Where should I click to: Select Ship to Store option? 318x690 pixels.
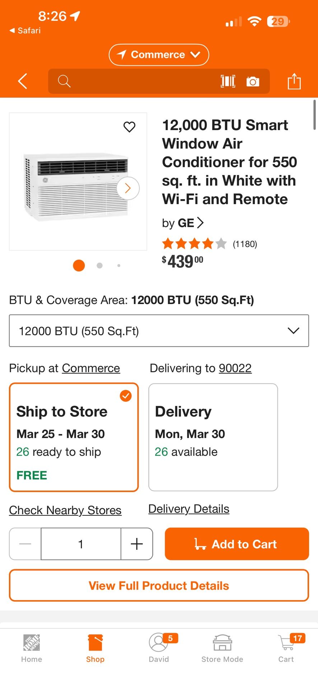[x=74, y=437]
